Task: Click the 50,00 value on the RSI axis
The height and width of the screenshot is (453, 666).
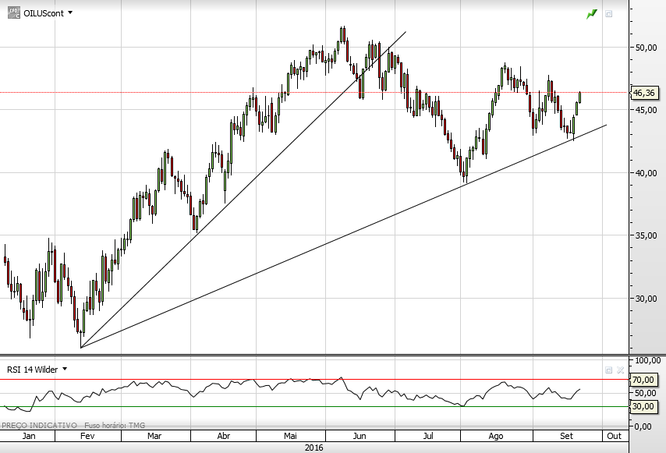Action: [x=646, y=393]
